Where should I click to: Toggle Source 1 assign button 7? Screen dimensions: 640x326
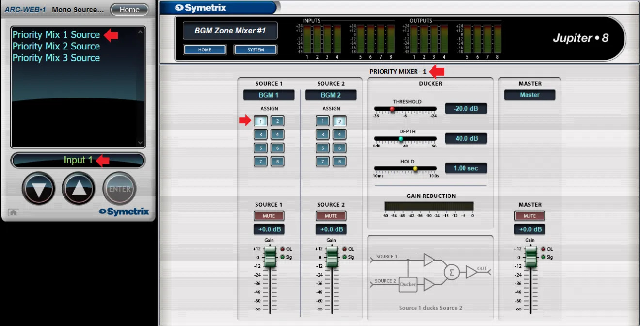pos(260,162)
